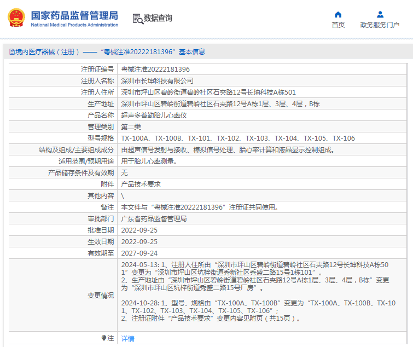
Task: Select product name 超声多普勒胎儿心率仪
Action: tap(154, 115)
